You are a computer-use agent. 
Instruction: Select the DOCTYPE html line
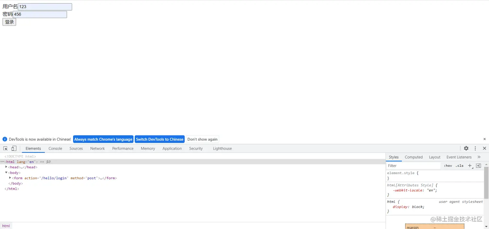tap(20, 156)
